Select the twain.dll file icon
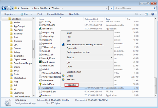The image size is (158, 108). pyautogui.click(x=40, y=51)
